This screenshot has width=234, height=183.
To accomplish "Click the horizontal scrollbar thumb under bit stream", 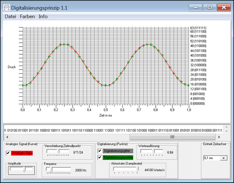I will pyautogui.click(x=172, y=137).
